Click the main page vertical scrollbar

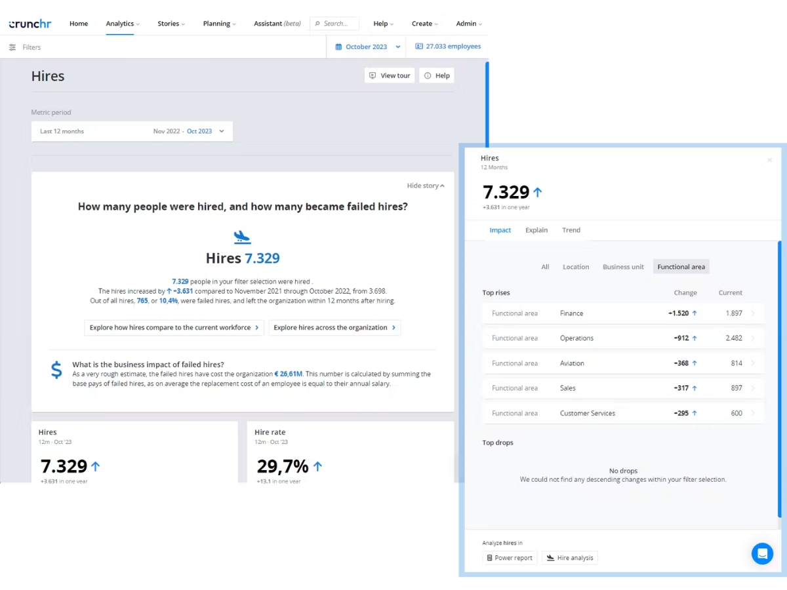pos(487,105)
